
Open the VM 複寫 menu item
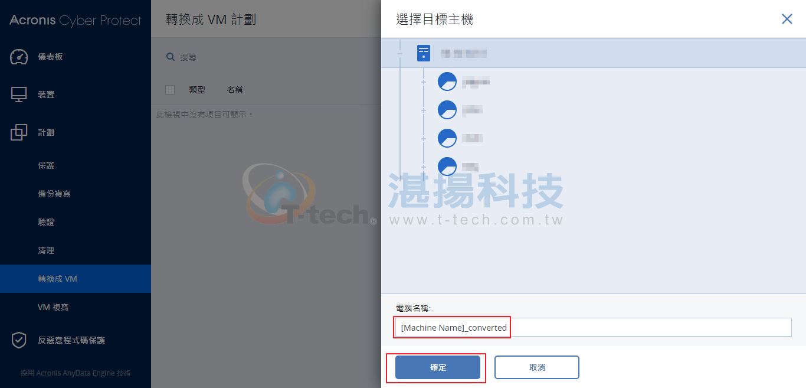coord(76,307)
